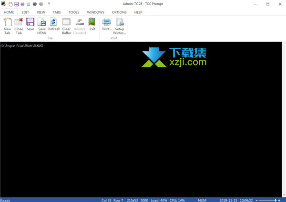This screenshot has height=202, width=286.
Task: Open the Print dialog from ribbon
Action: [107, 25]
